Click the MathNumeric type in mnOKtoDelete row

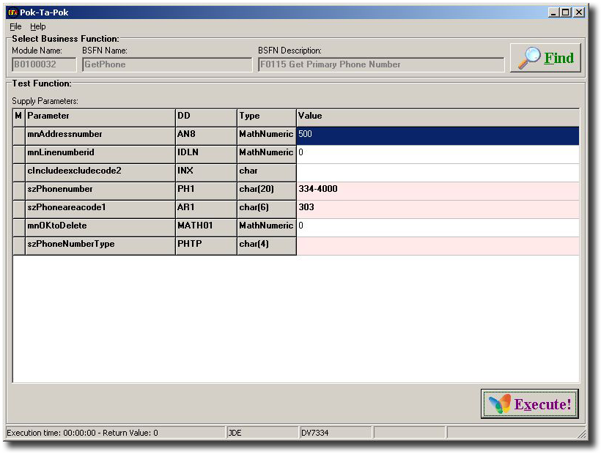click(x=267, y=228)
